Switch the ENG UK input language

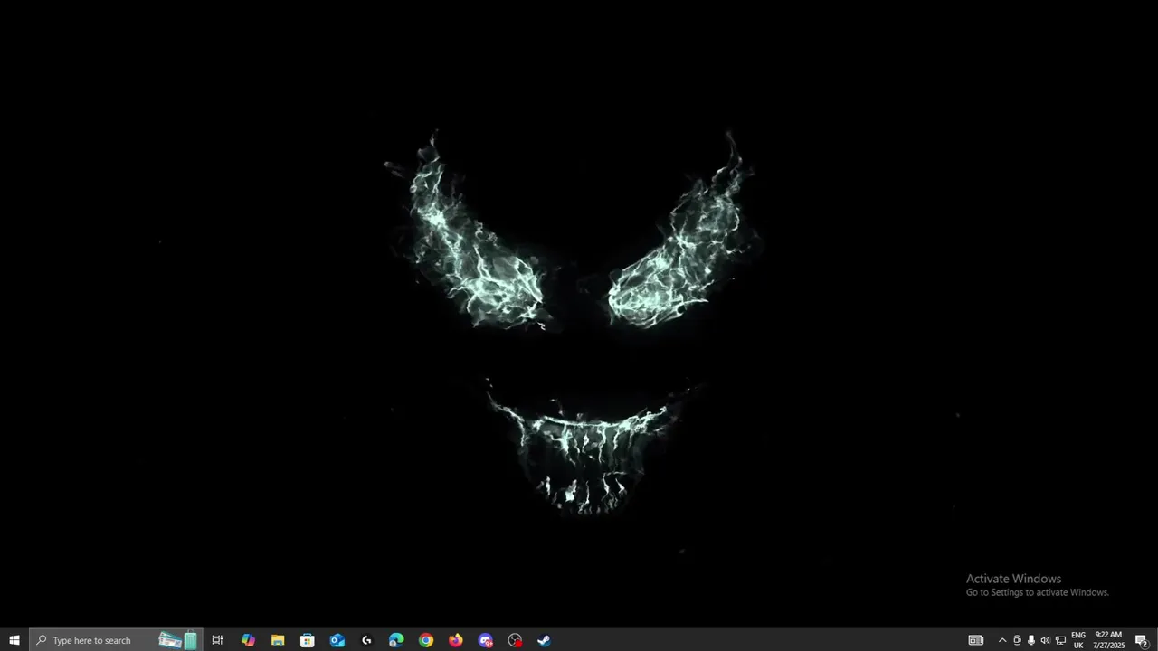point(1078,640)
